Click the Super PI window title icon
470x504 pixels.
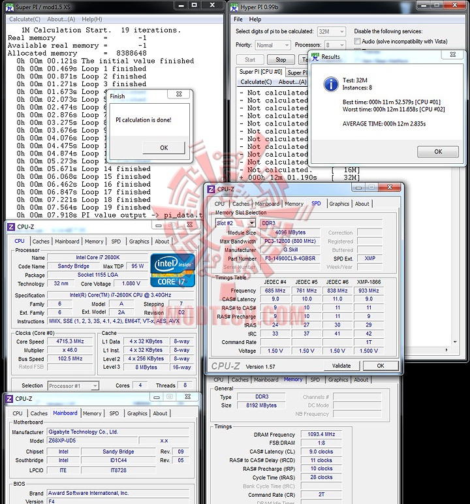(10, 7)
